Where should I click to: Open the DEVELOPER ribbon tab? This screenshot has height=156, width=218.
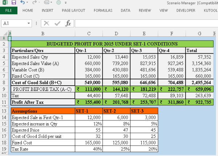[x=186, y=11]
